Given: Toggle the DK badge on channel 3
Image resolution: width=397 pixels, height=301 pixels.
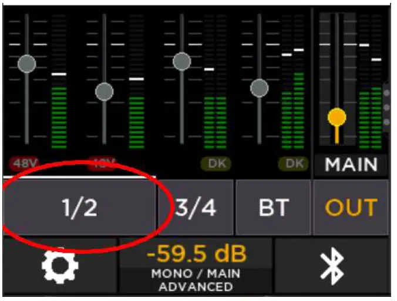Looking at the screenshot, I should click(x=216, y=163).
